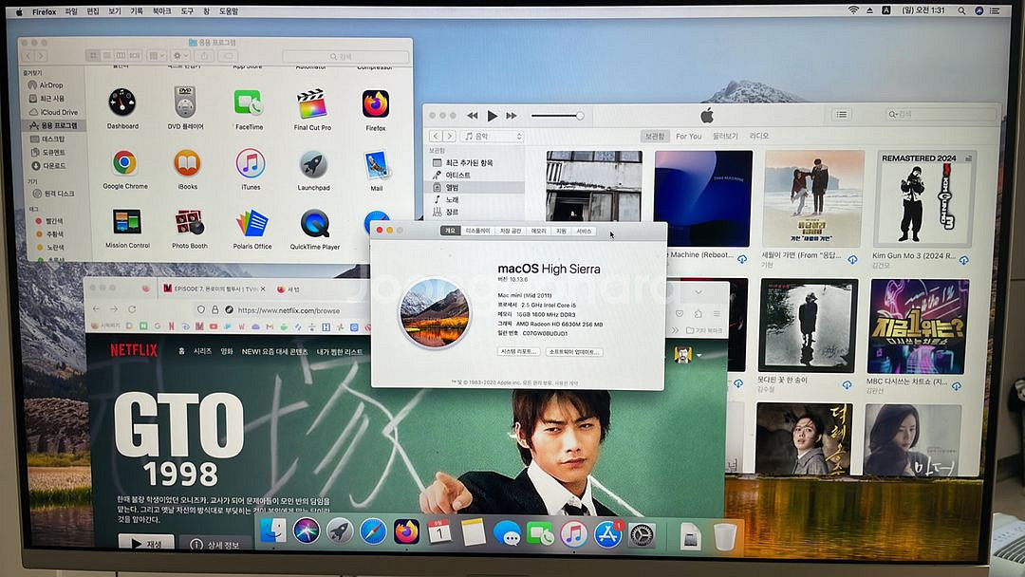Open Firefox app icon in Finder window
This screenshot has width=1025, height=577.
376,103
